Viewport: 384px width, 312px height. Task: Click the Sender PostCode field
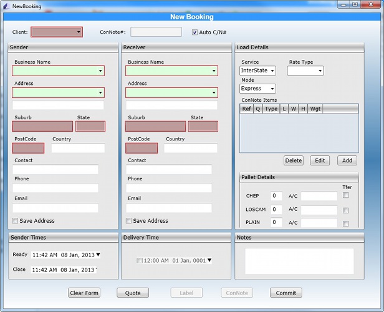coord(28,148)
